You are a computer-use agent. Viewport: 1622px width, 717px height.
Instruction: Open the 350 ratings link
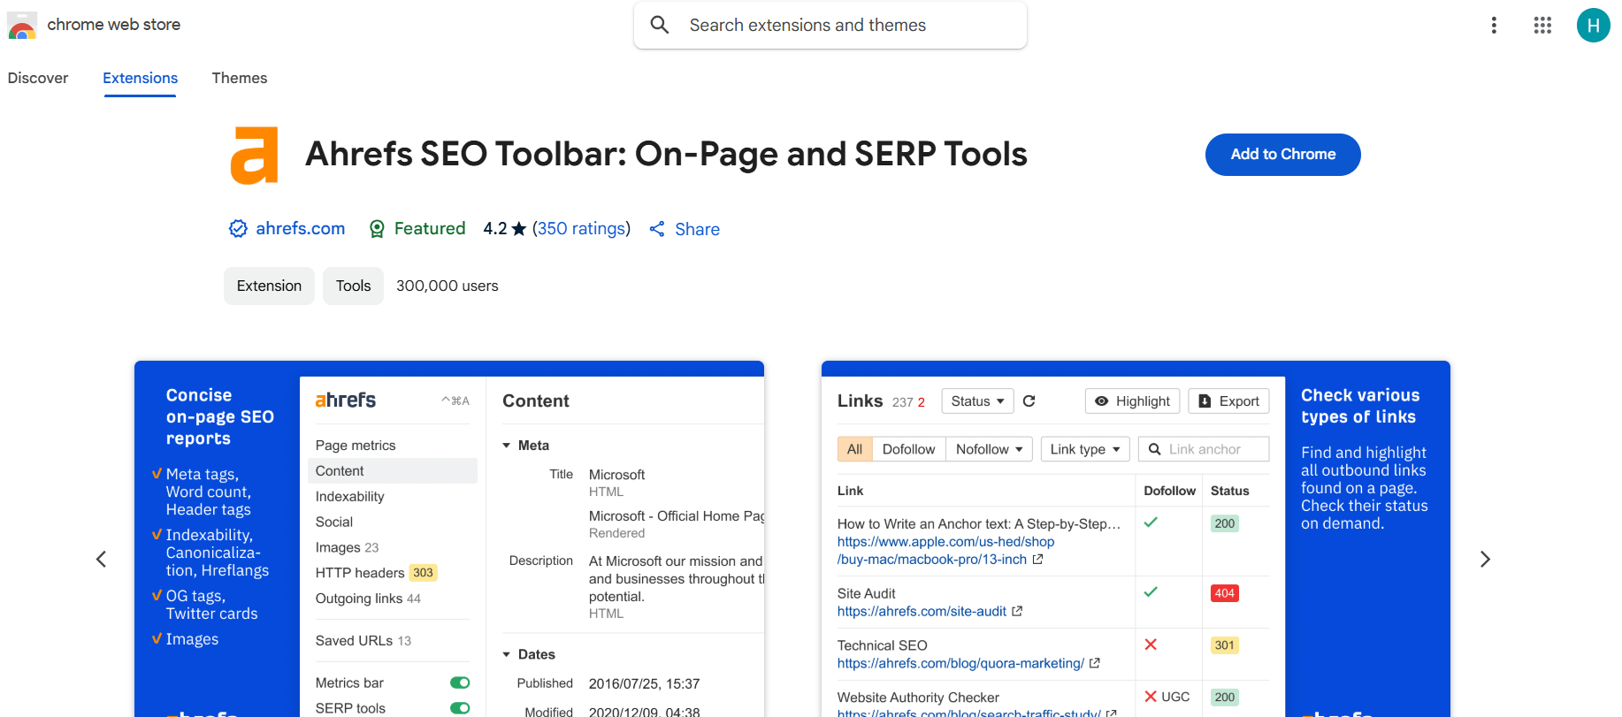(x=581, y=229)
